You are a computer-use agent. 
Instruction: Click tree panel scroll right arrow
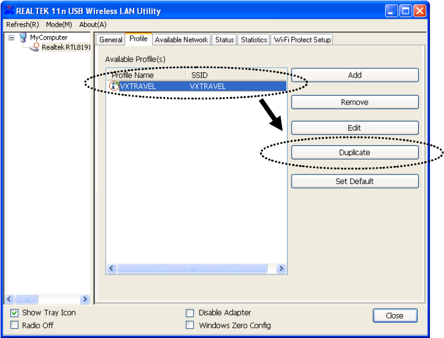tap(85, 299)
